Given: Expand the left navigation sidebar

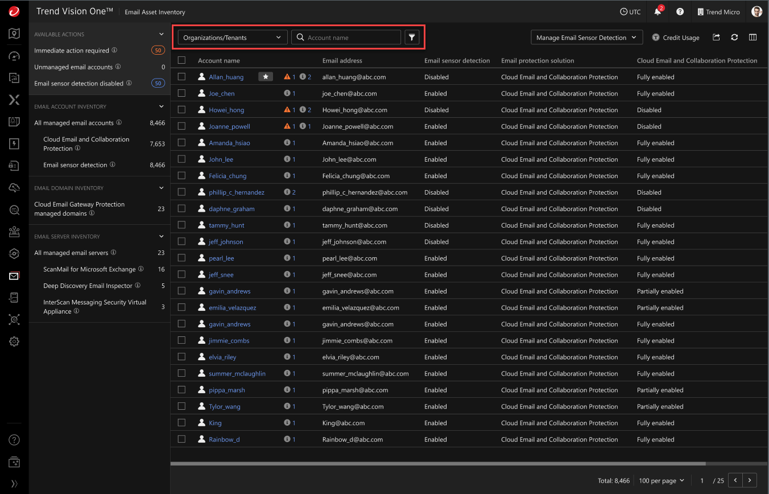Looking at the screenshot, I should tap(14, 483).
